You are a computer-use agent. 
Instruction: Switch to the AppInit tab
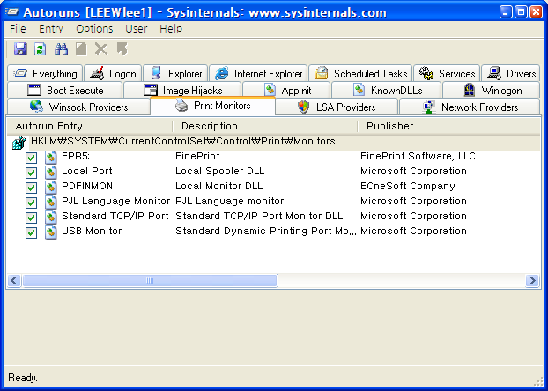tap(286, 90)
